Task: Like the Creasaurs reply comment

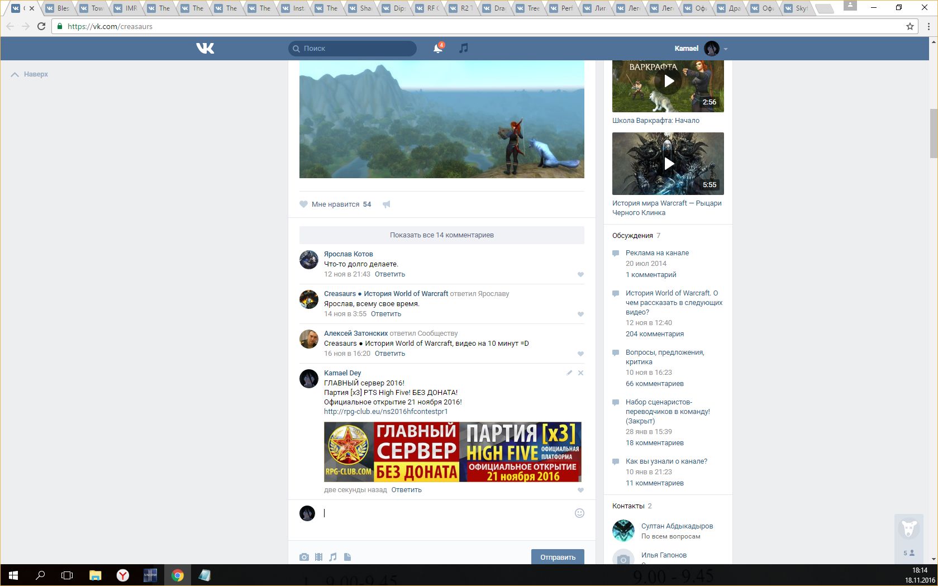Action: click(580, 314)
